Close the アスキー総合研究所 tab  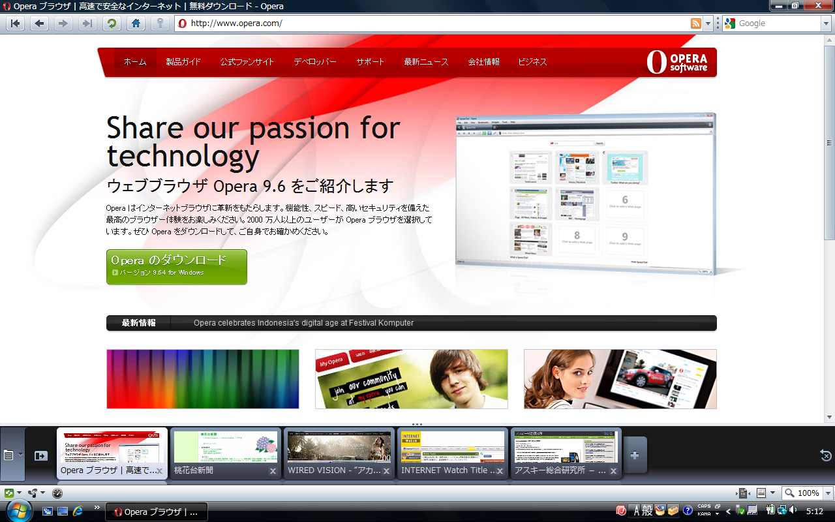[x=614, y=470]
